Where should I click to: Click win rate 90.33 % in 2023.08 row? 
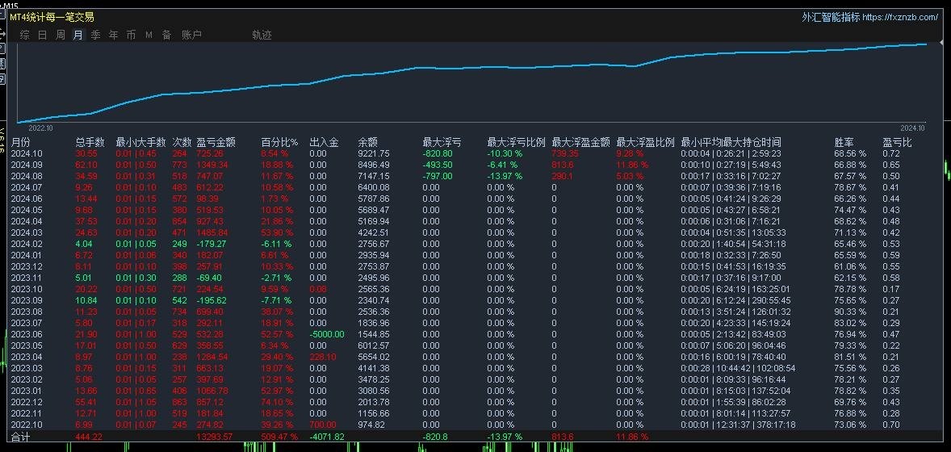[x=850, y=312]
